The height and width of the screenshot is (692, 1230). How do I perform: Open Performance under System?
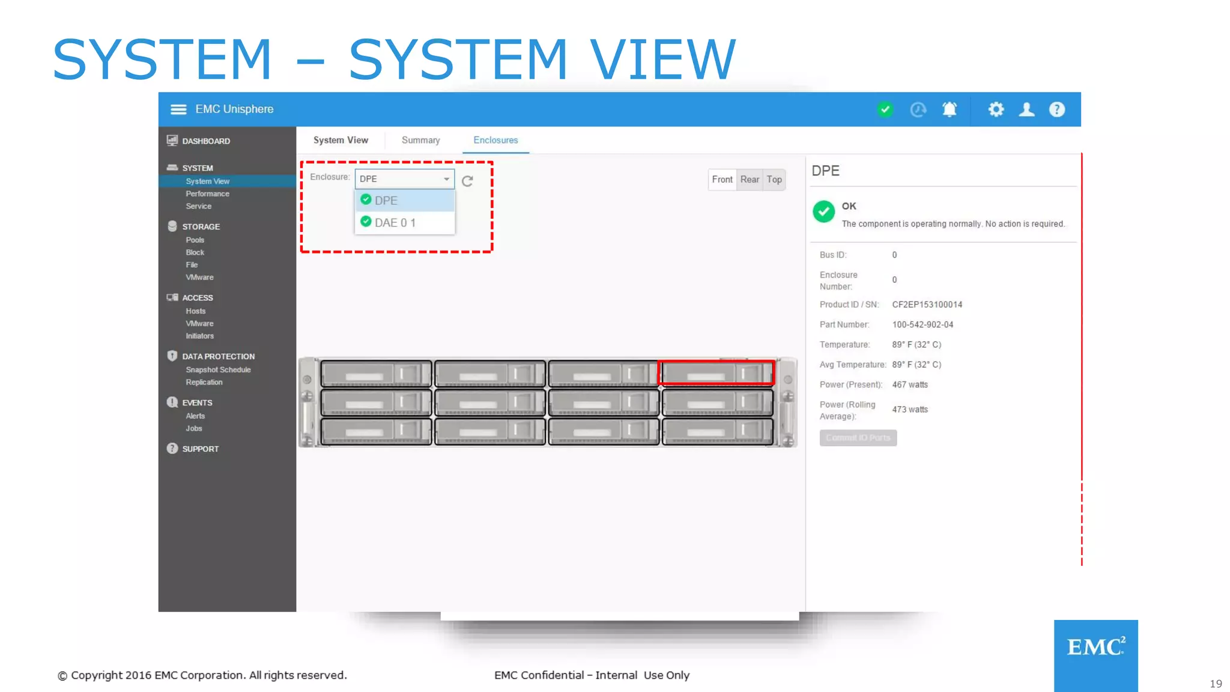pyautogui.click(x=208, y=193)
